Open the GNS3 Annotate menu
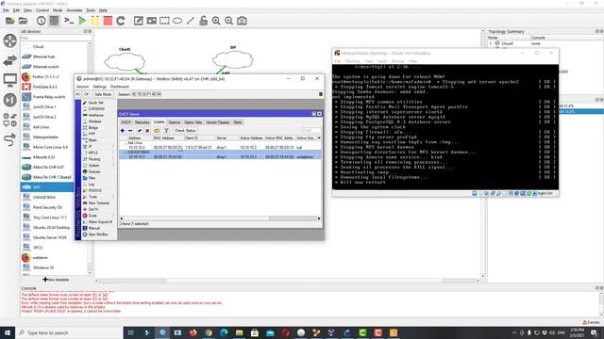604x339 pixels. [75, 10]
